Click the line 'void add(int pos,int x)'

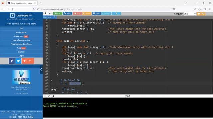(73, 41)
